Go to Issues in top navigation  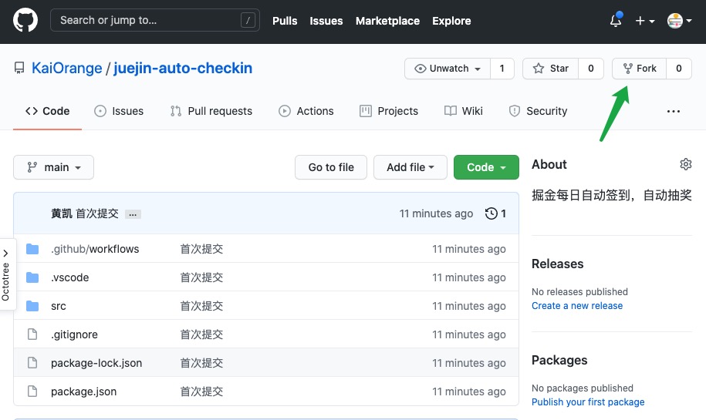click(326, 21)
